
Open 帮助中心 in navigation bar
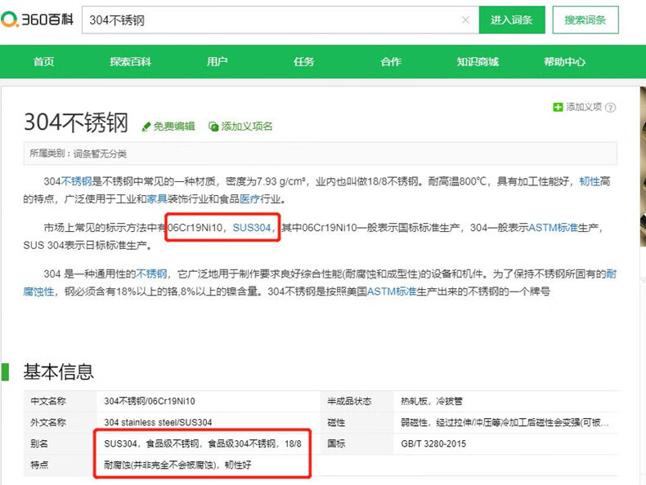564,62
